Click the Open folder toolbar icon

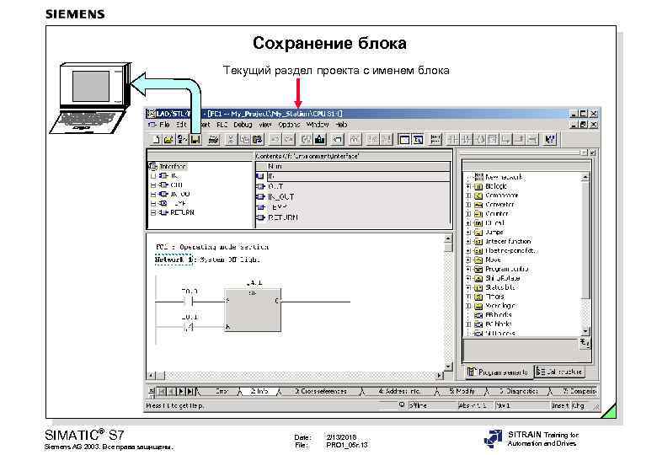click(168, 140)
